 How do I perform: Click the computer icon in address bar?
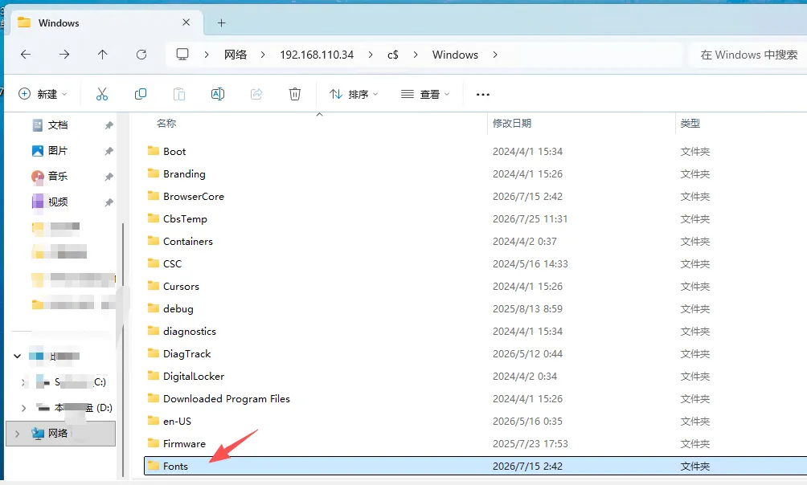[182, 55]
